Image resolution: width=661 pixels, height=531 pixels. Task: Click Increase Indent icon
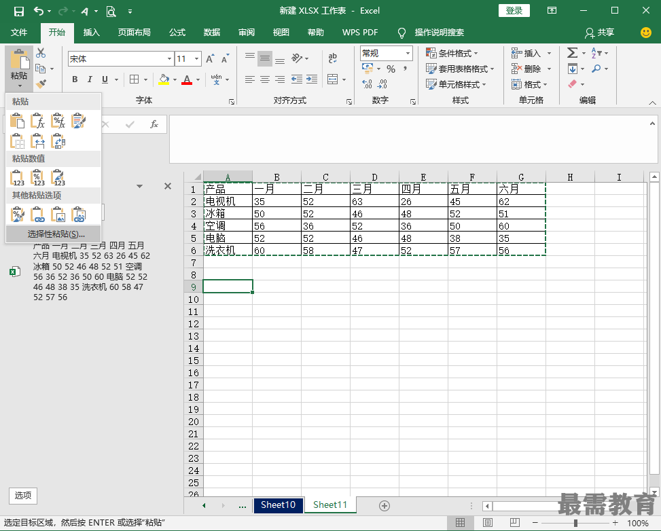(x=312, y=79)
